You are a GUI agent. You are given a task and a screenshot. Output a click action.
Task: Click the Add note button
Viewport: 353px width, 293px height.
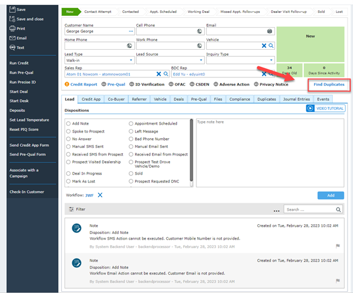tap(331, 195)
